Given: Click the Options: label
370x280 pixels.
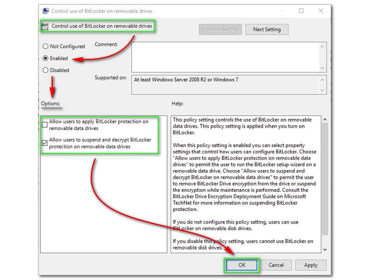Looking at the screenshot, I should [x=50, y=103].
